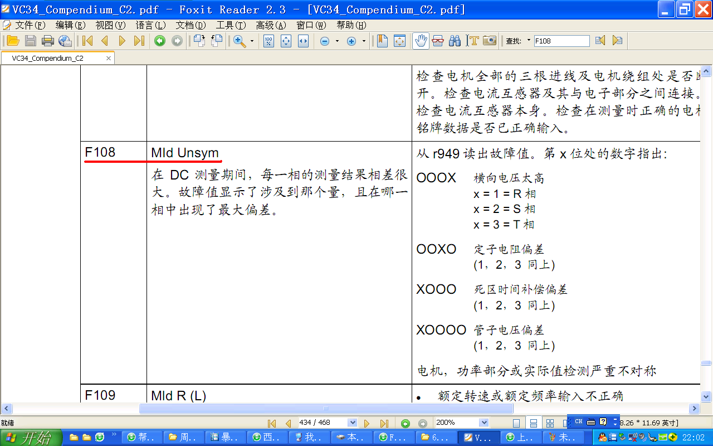
Task: Click next page arrow in status bar
Action: tap(367, 423)
